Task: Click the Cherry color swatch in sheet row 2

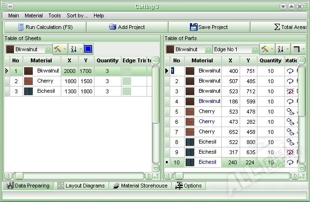Action: 28,81
